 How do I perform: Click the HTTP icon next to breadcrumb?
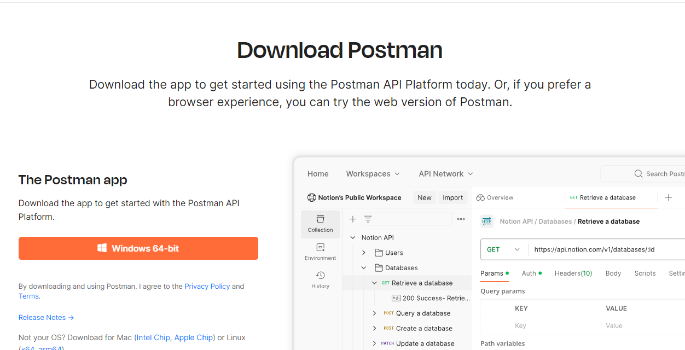[486, 221]
